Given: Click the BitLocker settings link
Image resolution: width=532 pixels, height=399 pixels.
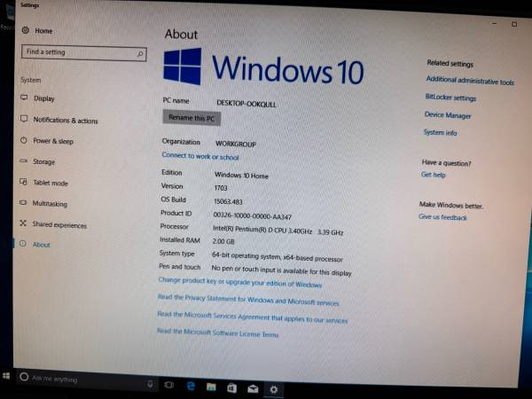Looking at the screenshot, I should click(x=450, y=98).
